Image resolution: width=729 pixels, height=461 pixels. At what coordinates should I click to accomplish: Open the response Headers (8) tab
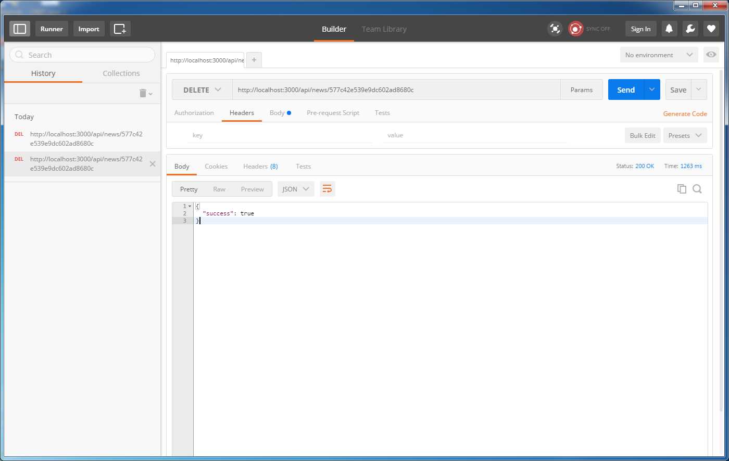pyautogui.click(x=260, y=167)
